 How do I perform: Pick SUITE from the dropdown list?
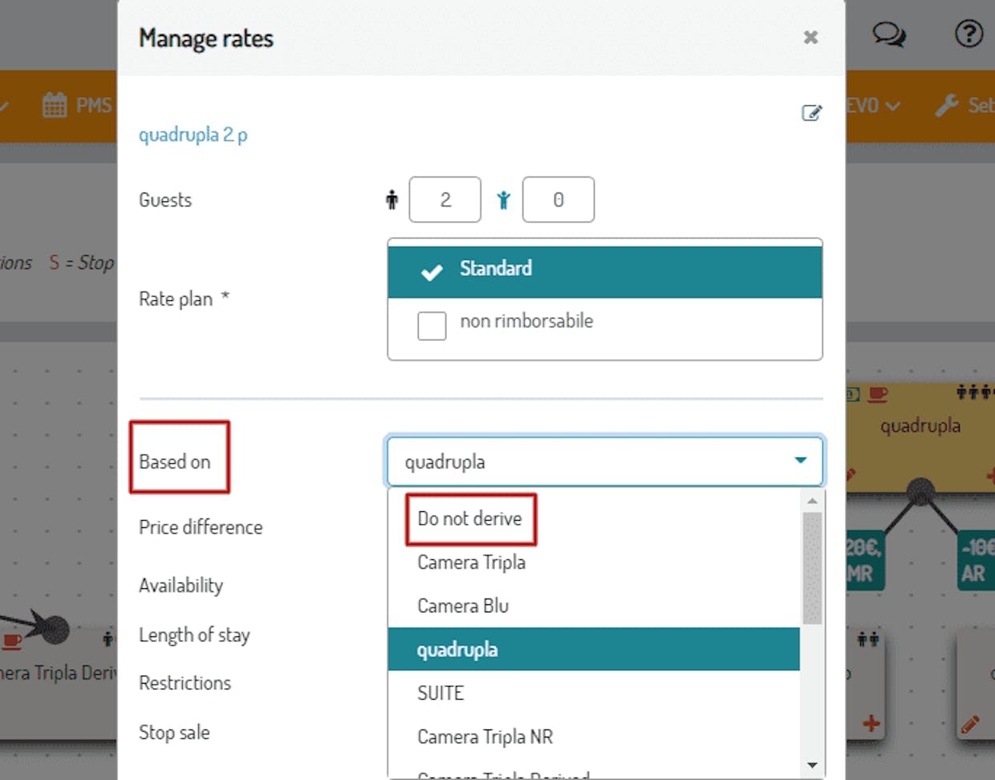tap(441, 693)
